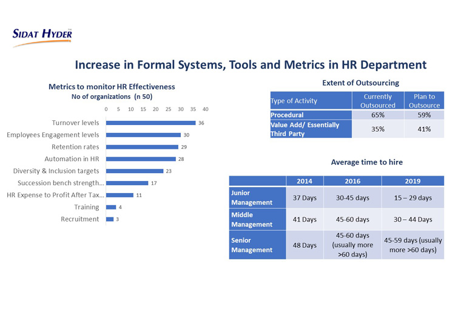Select the 'Middle Management' row header
The image size is (455, 334).
tap(257, 220)
